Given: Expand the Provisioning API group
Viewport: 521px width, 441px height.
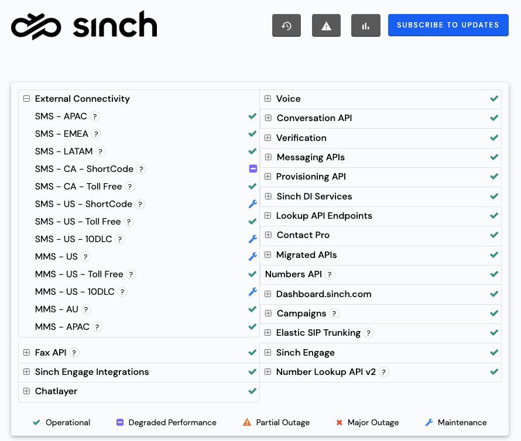Looking at the screenshot, I should coord(268,176).
